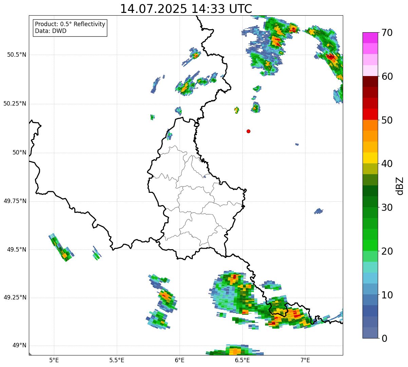Click longitude label '6°E'
This screenshot has width=408, height=367.
180,360
